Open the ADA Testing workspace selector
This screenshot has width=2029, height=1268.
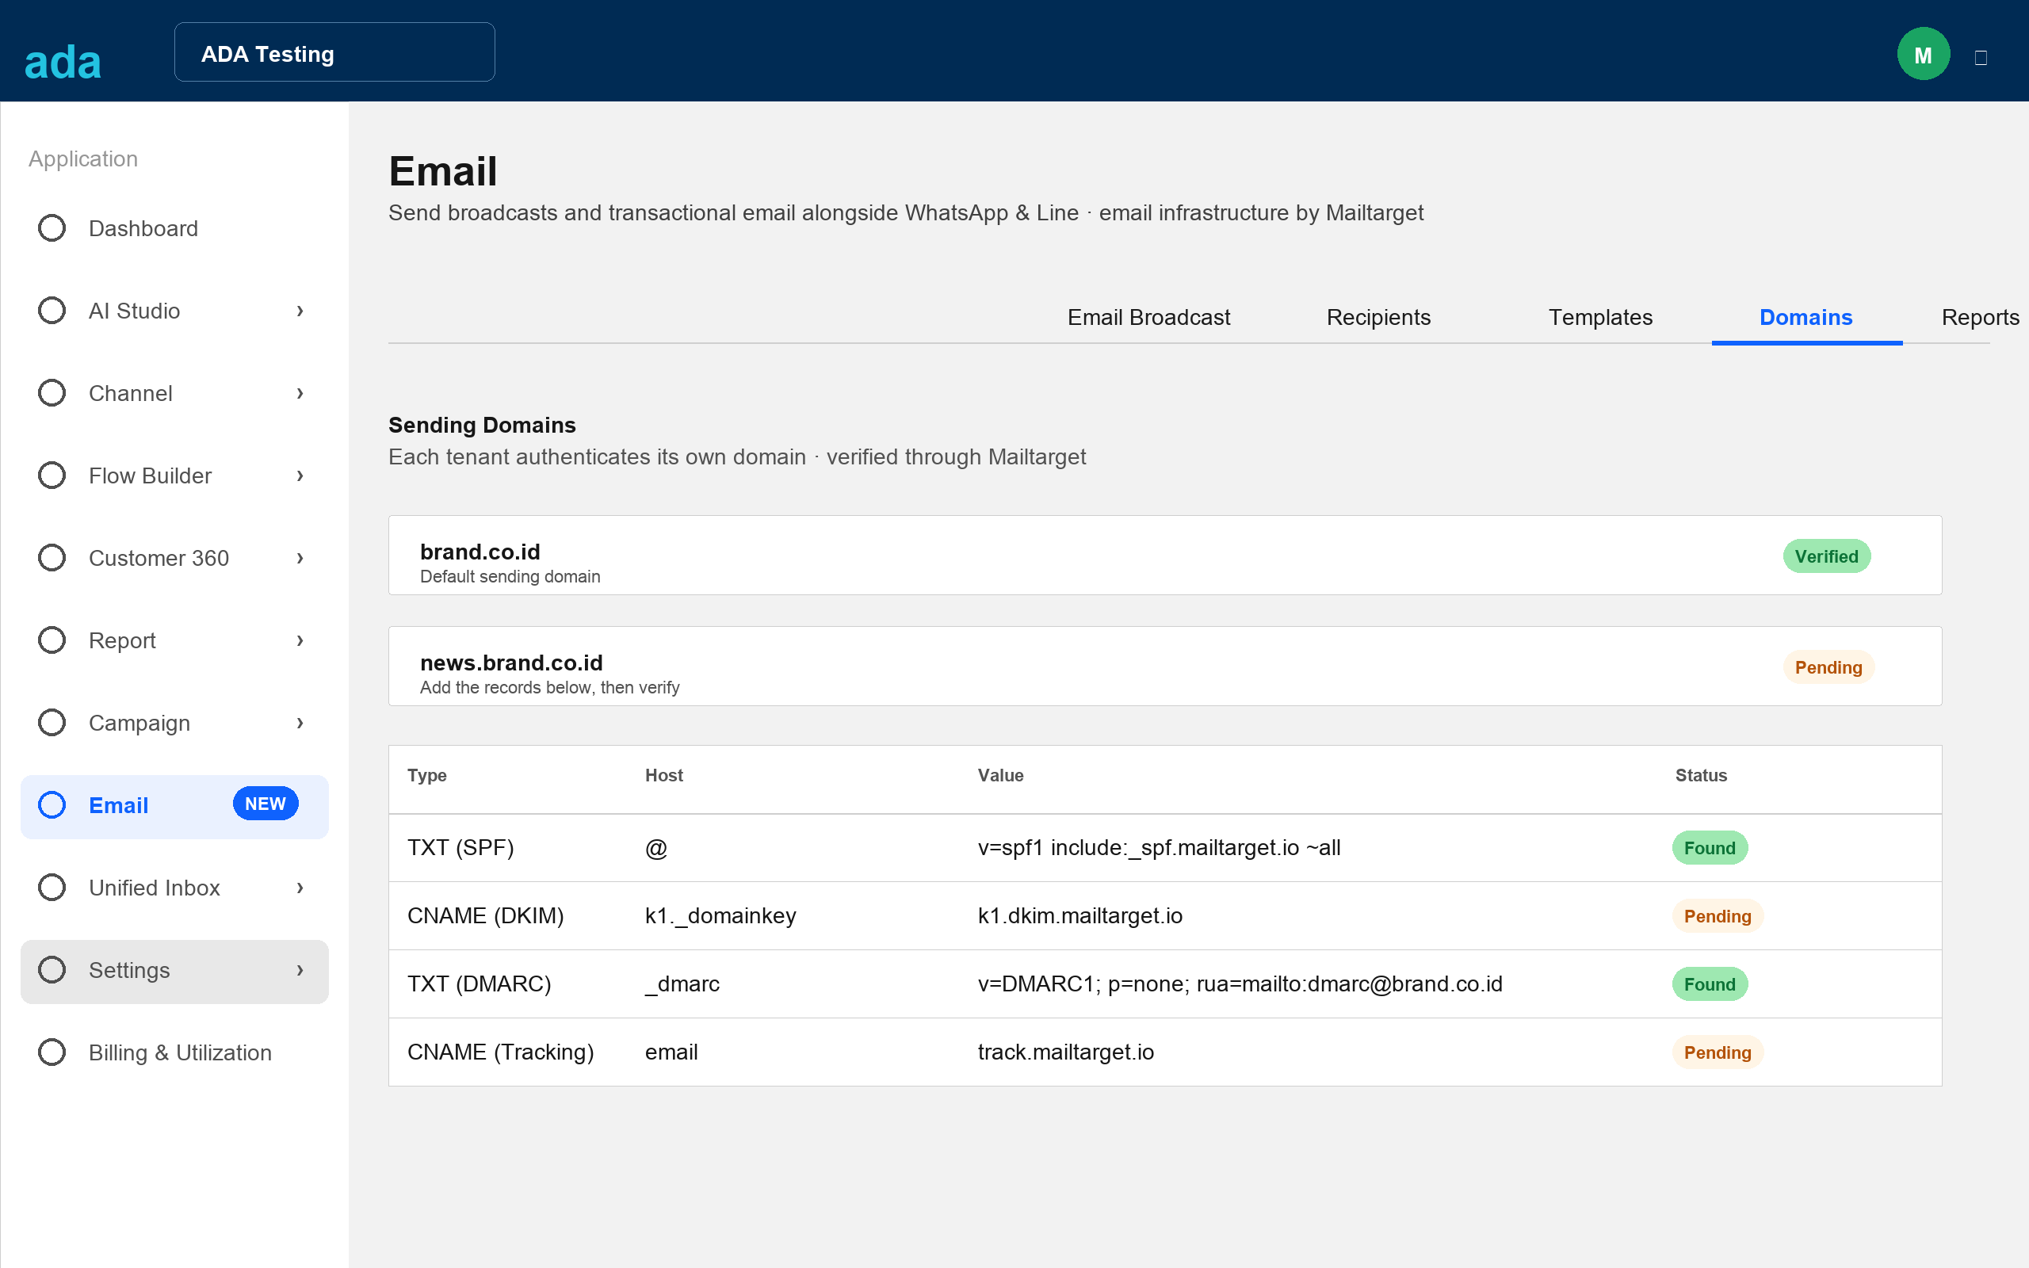click(x=334, y=52)
